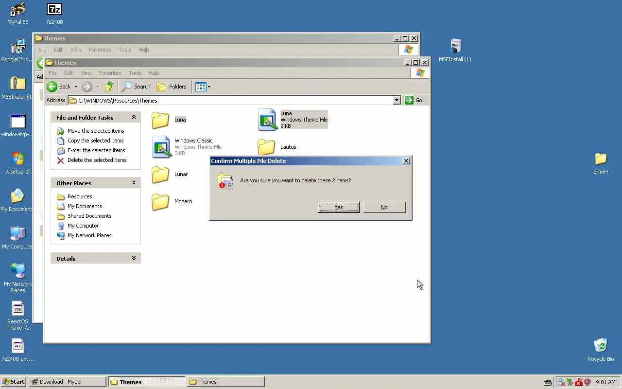Screen dimensions: 622x389
Task: Open My Documents under Other Places
Action: (85, 206)
